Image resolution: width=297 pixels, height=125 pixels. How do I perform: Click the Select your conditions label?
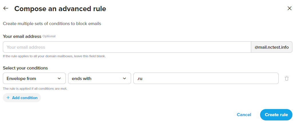pos(25,68)
